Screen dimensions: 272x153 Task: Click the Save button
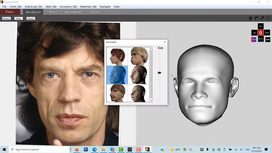click(19, 18)
